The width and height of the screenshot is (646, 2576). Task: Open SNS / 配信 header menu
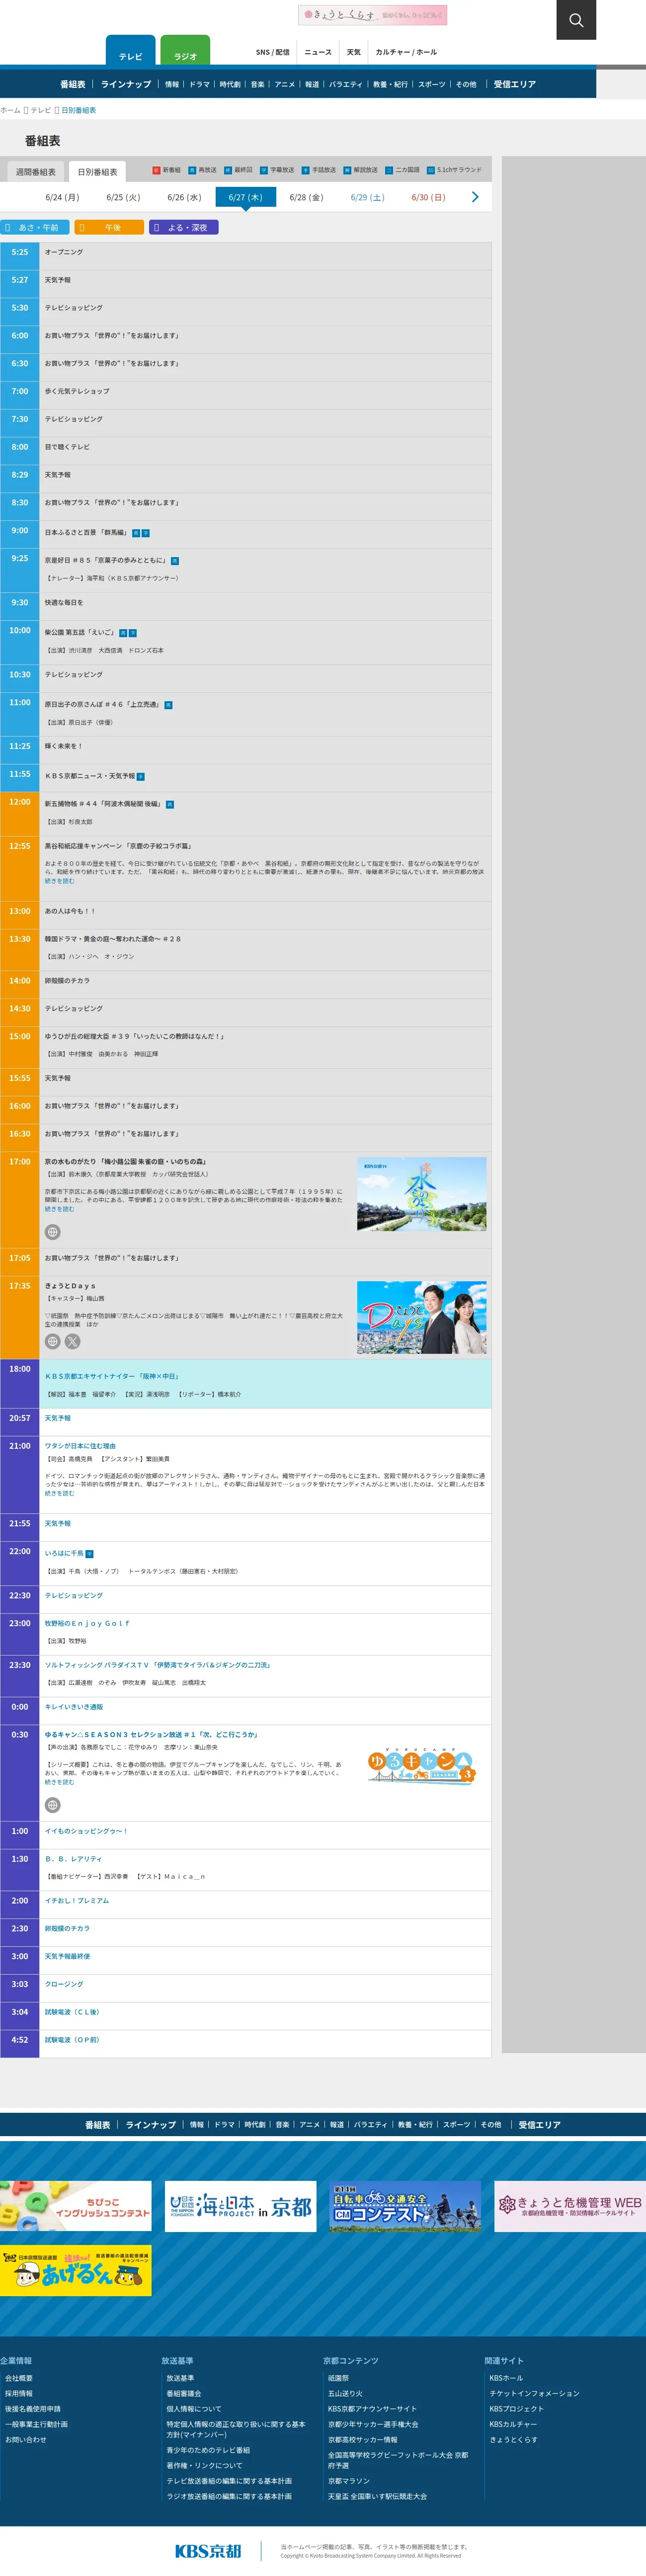pyautogui.click(x=272, y=52)
